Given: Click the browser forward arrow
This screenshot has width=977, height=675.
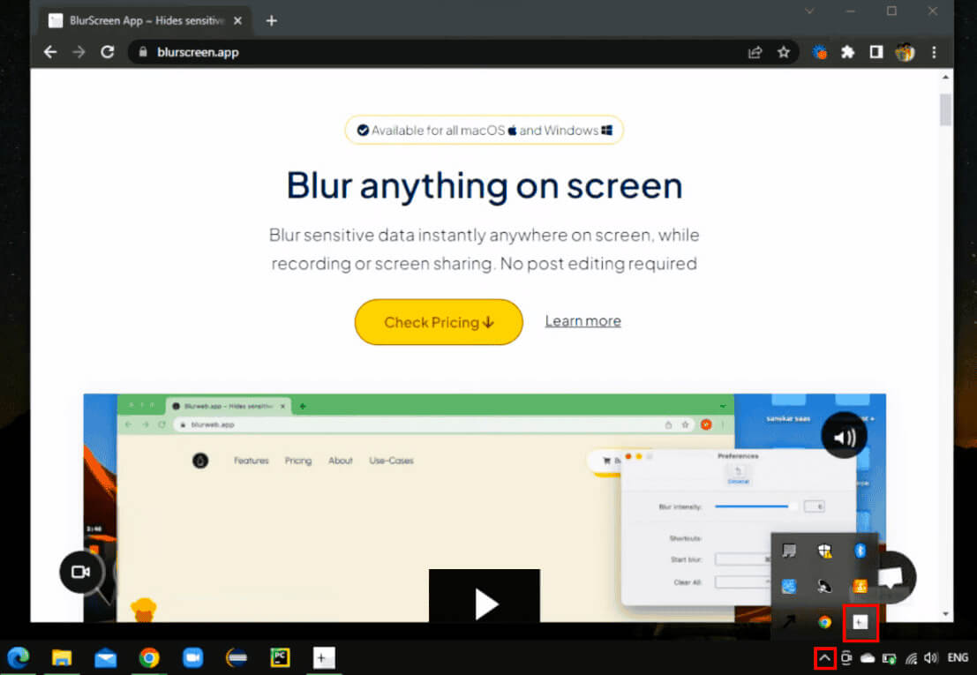Looking at the screenshot, I should [79, 52].
